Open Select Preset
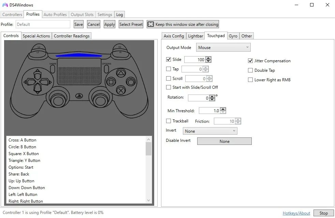Image resolution: width=335 pixels, height=218 pixels. [131, 24]
